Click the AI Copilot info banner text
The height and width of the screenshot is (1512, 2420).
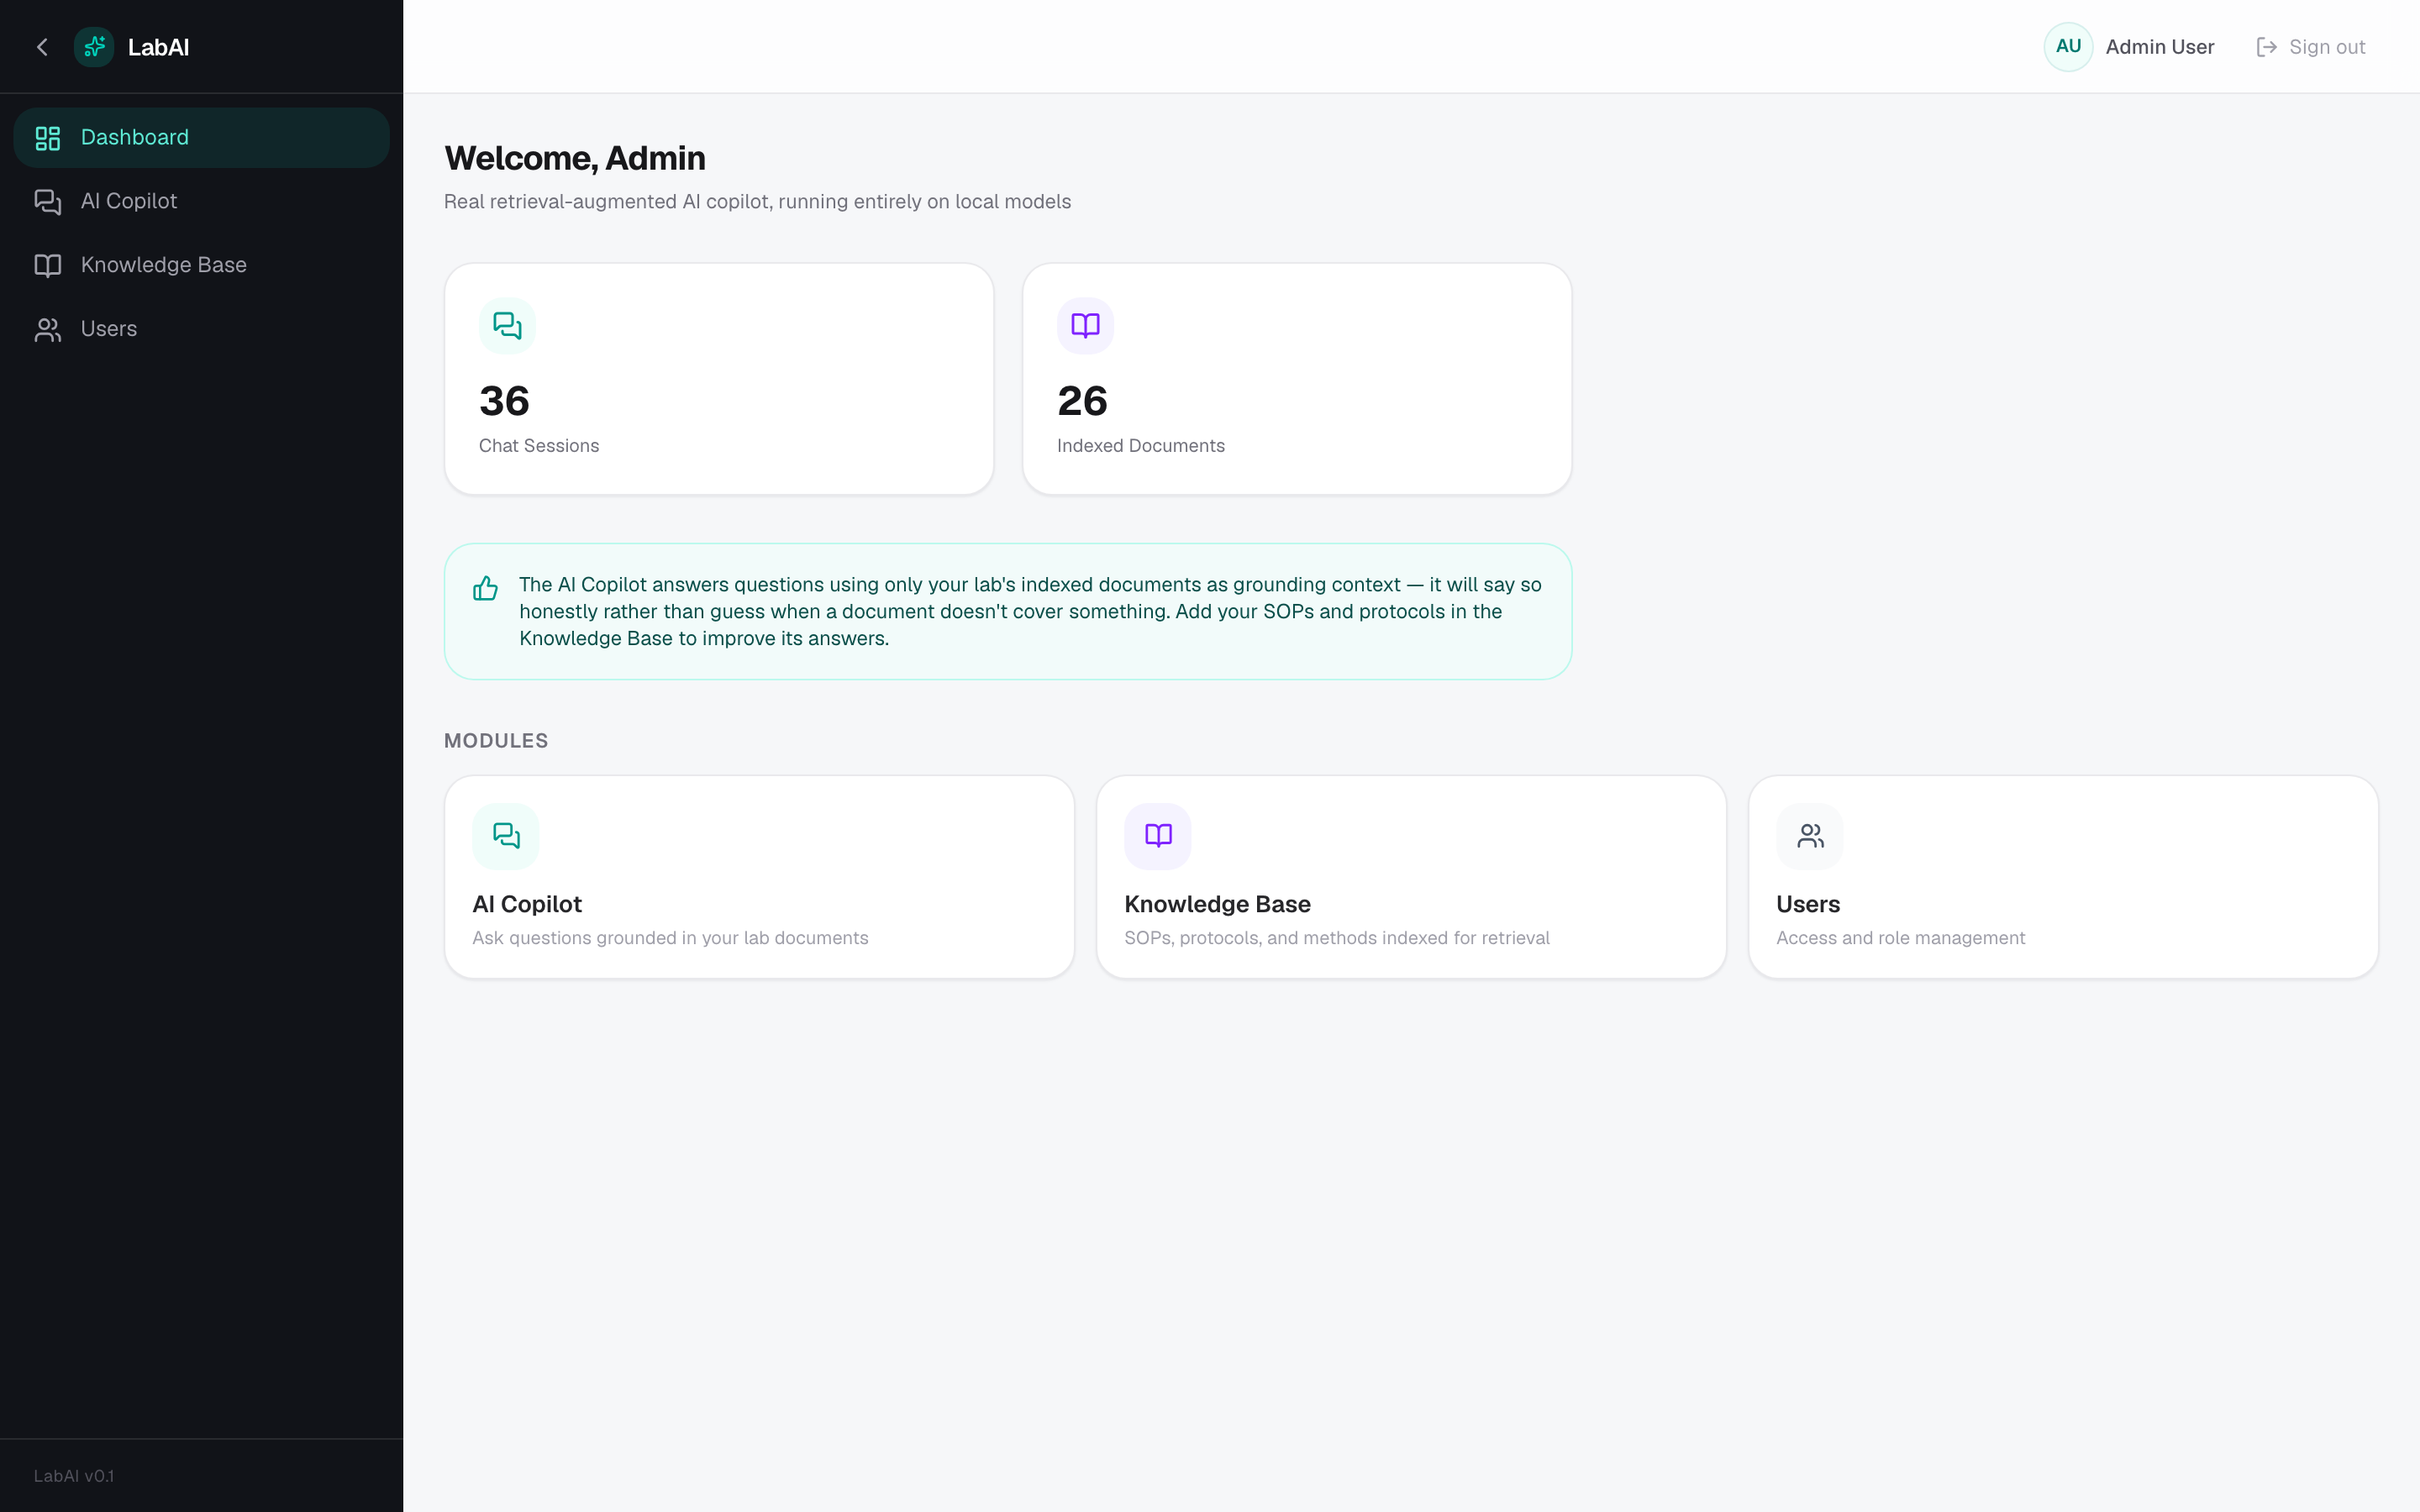[1030, 611]
